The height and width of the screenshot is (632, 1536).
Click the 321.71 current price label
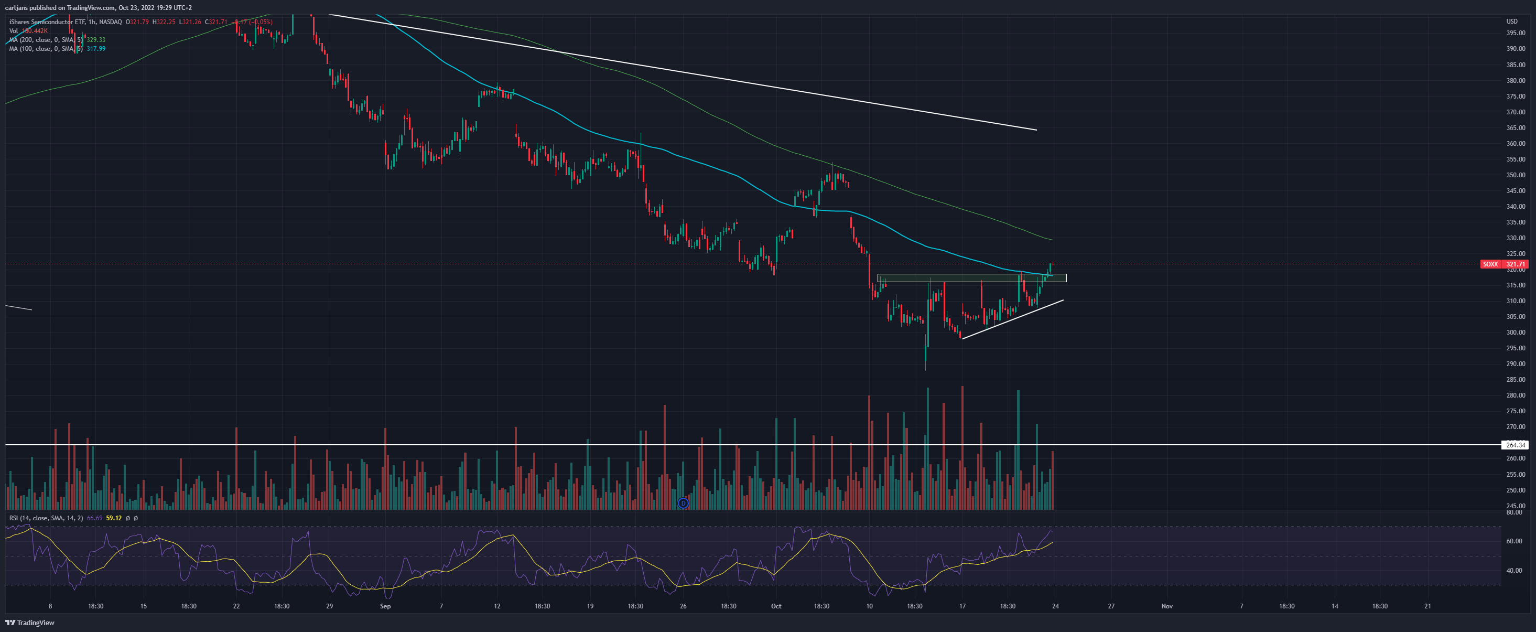[x=1515, y=264]
